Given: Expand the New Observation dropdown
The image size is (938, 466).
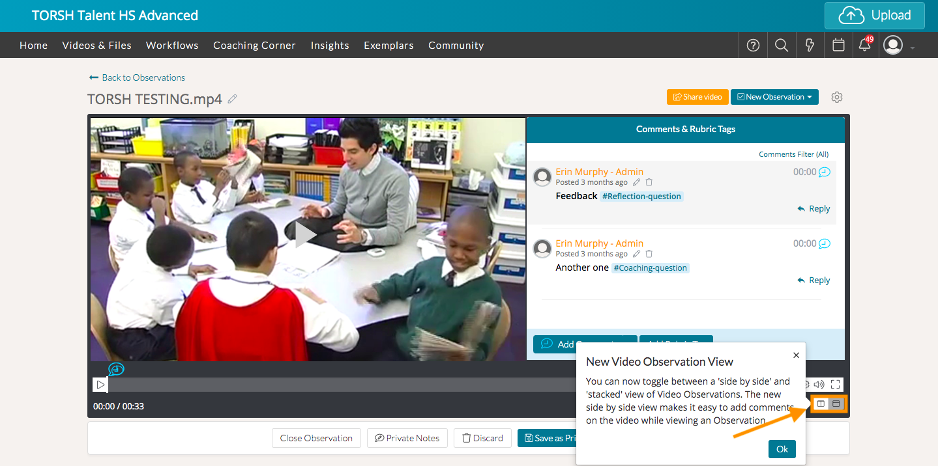Looking at the screenshot, I should [774, 97].
